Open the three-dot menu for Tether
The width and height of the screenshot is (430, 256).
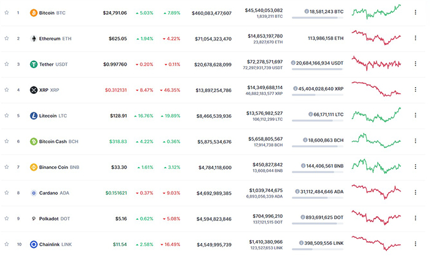(415, 64)
